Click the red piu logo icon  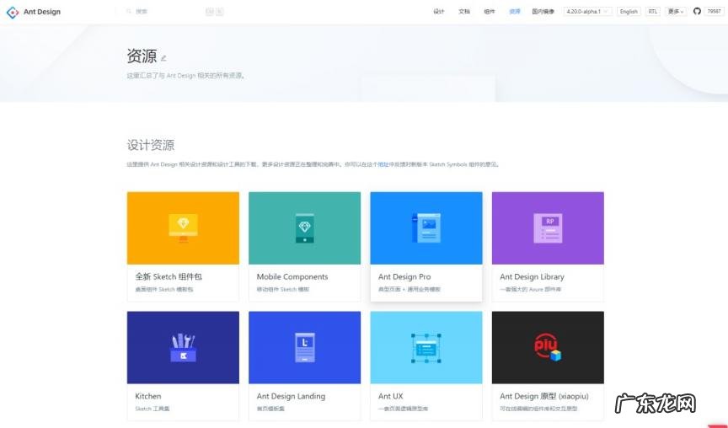548,347
